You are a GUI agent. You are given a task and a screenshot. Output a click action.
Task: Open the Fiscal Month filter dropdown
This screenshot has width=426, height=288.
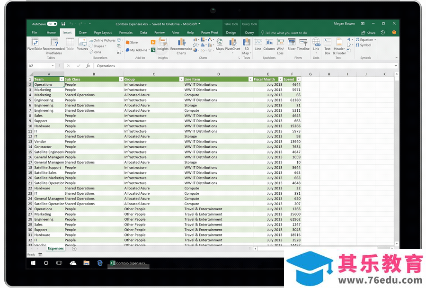click(280, 80)
